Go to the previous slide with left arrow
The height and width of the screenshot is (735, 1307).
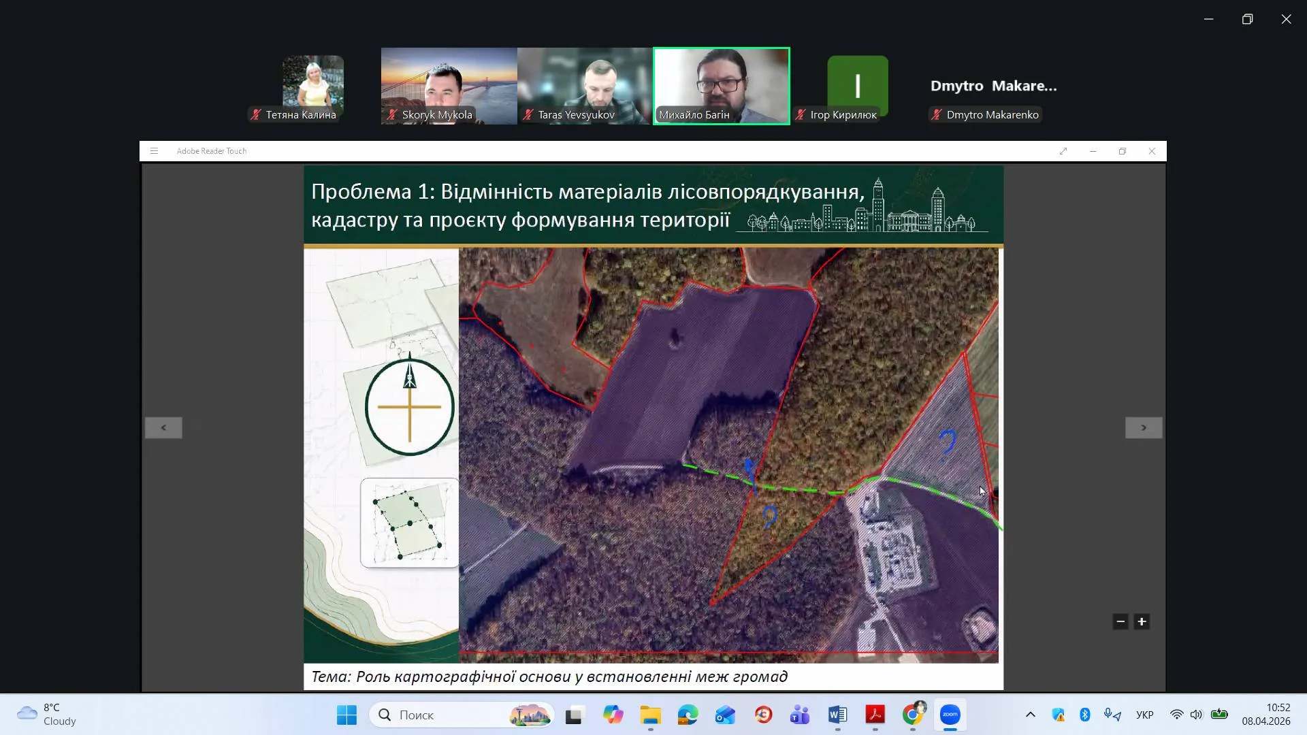click(163, 427)
